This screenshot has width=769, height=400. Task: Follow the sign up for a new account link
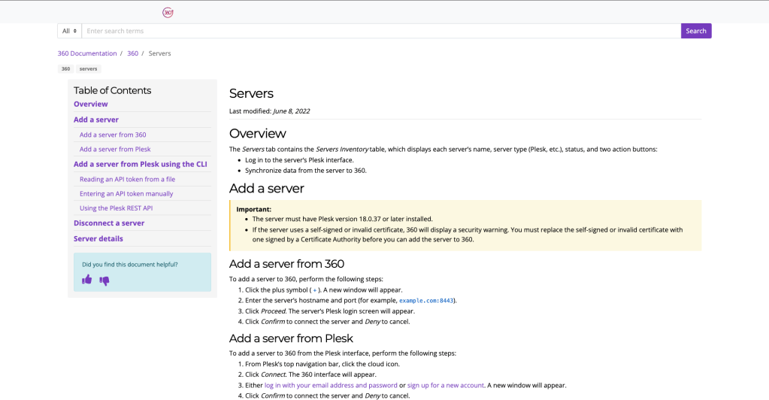click(446, 385)
